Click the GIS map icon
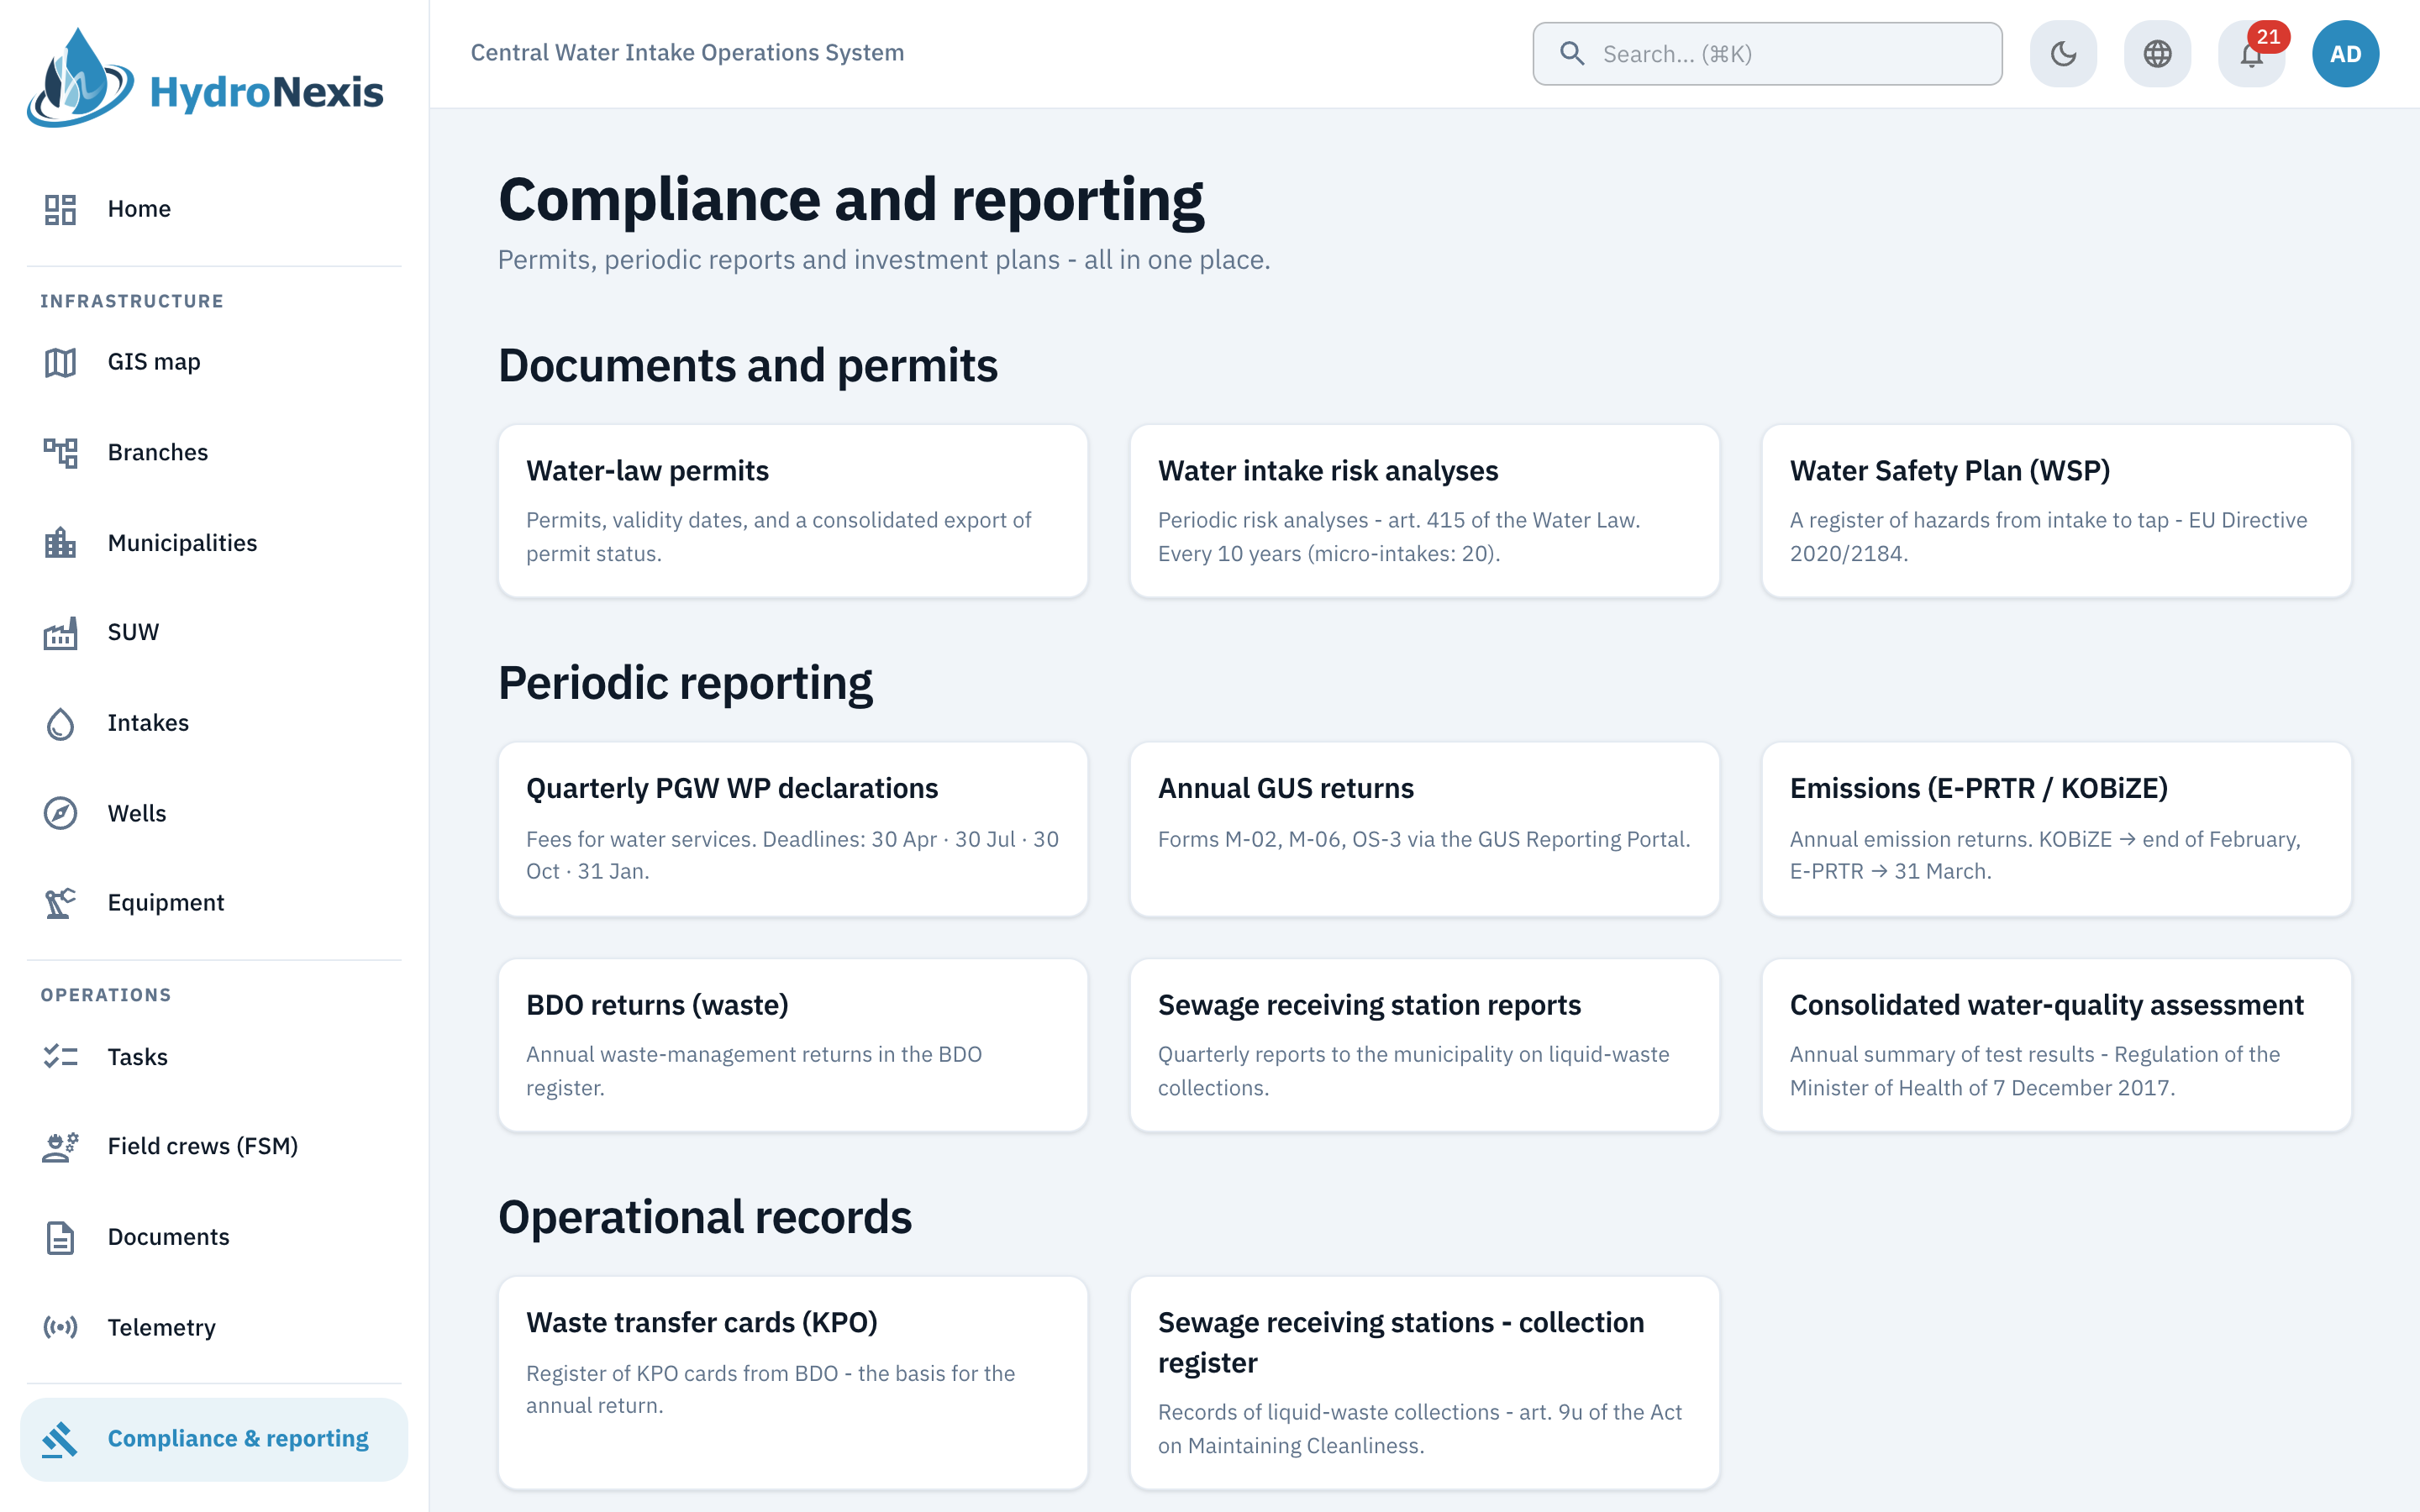The width and height of the screenshot is (2420, 1512). pyautogui.click(x=60, y=362)
